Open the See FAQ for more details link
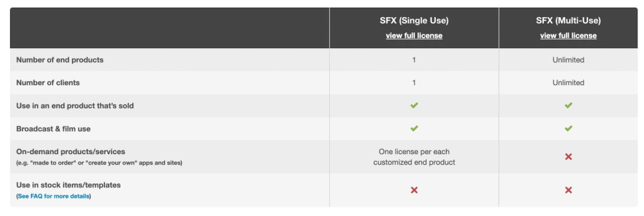 pos(54,196)
